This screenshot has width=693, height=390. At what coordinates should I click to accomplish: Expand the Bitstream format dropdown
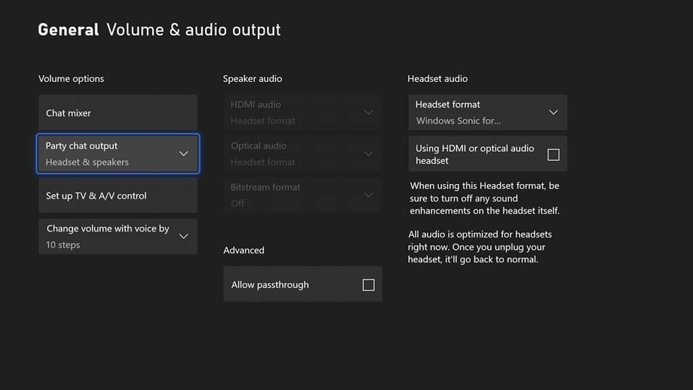click(x=302, y=195)
